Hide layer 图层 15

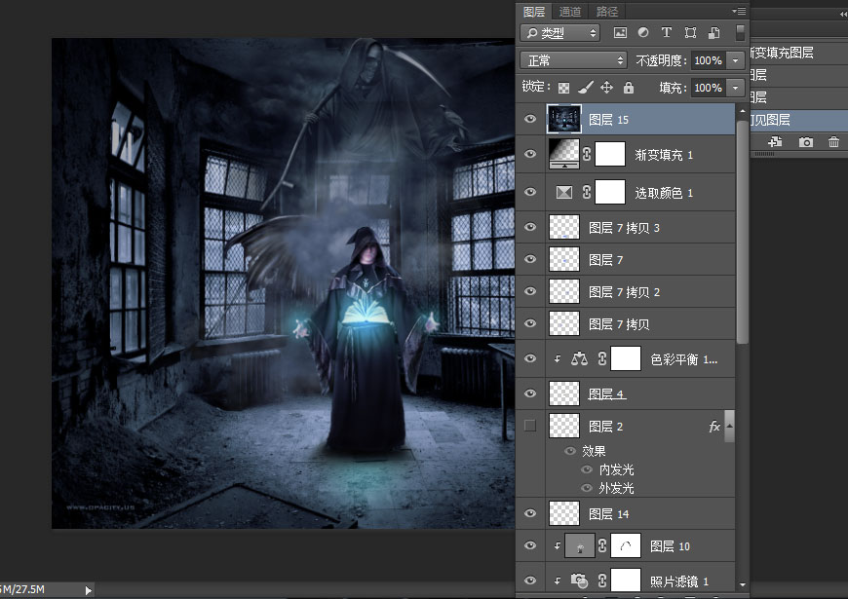[x=530, y=119]
